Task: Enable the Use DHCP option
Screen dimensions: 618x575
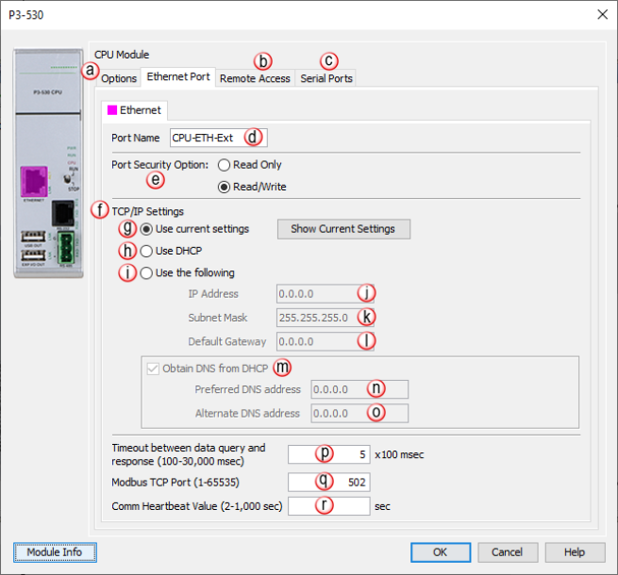Action: [146, 252]
